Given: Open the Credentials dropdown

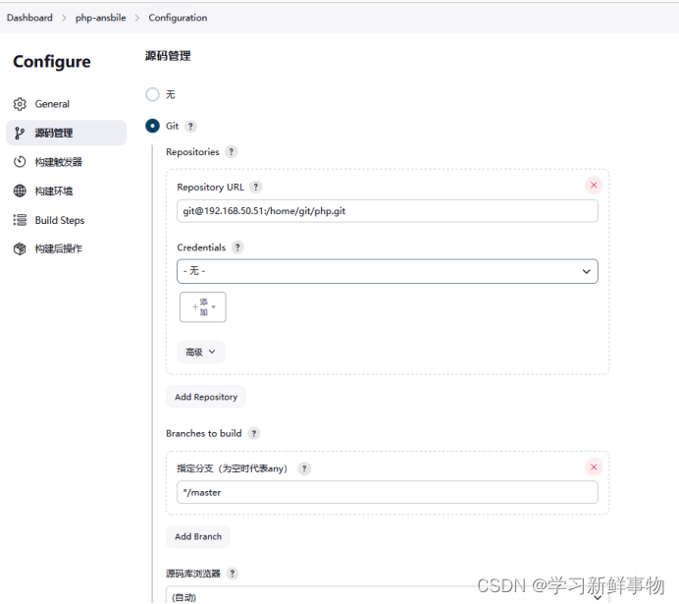Looking at the screenshot, I should coord(388,271).
